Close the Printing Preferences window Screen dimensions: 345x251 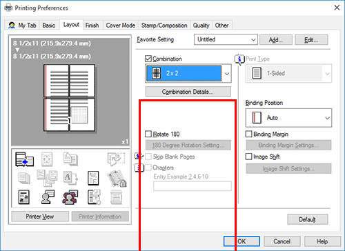coord(337,8)
